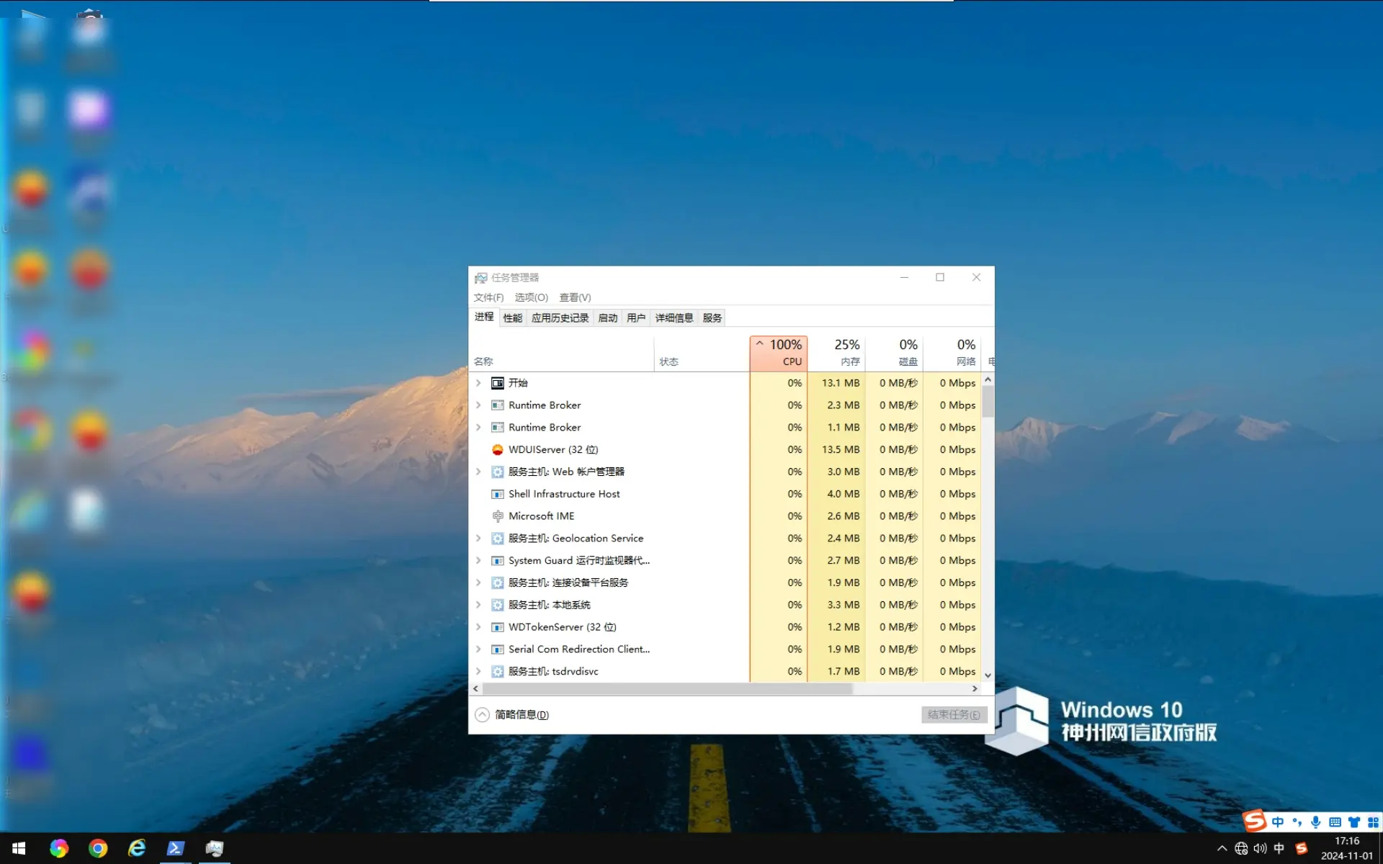Sort processes by CPU column header

click(x=779, y=353)
